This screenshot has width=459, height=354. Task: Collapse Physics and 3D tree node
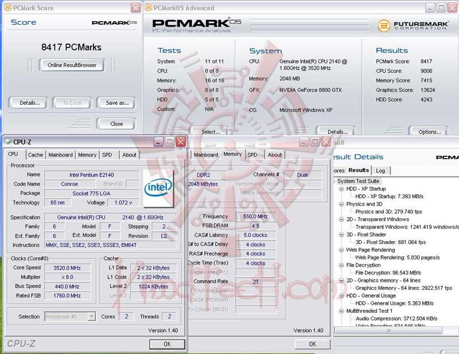(x=341, y=204)
